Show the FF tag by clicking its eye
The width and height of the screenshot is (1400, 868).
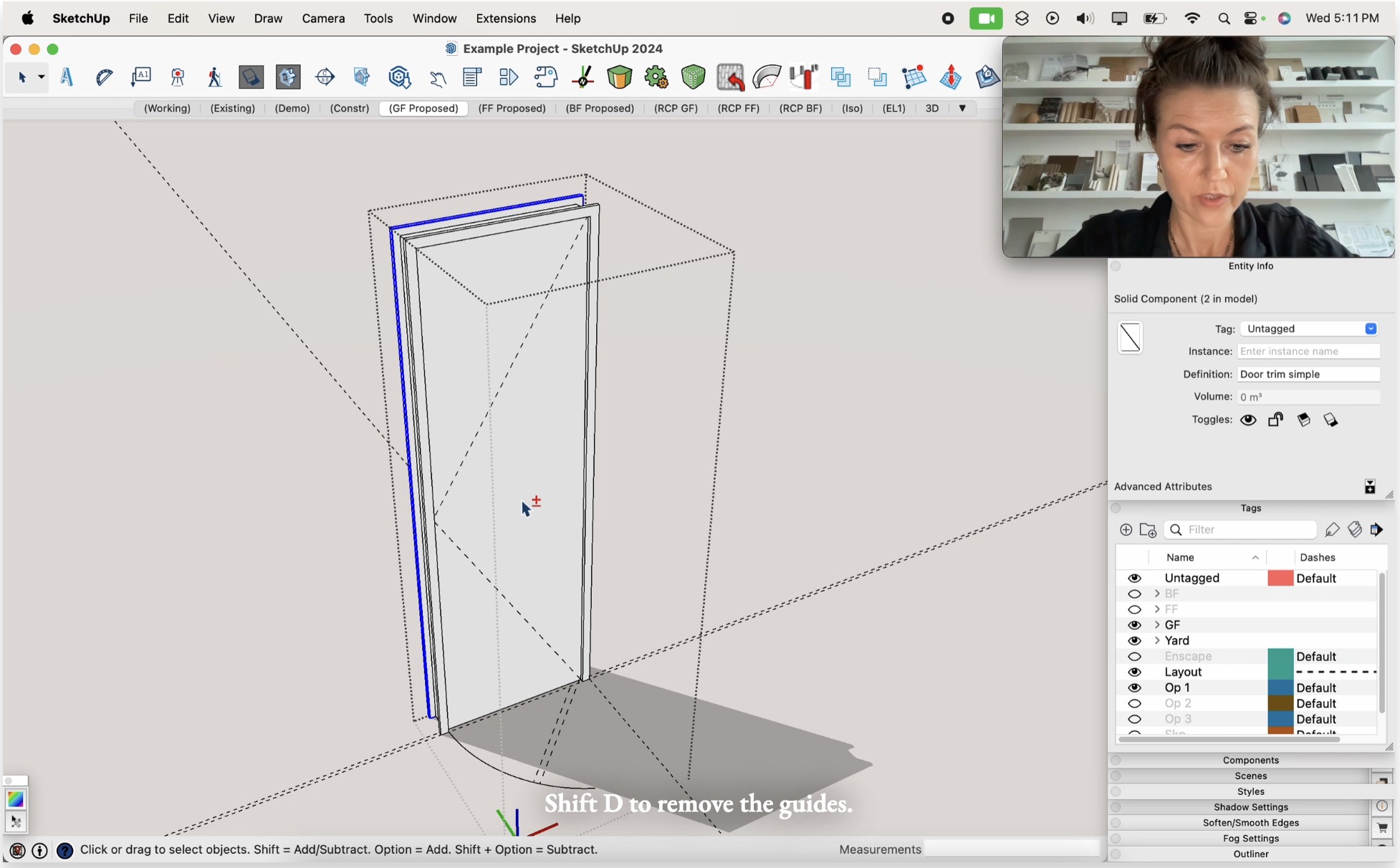pyautogui.click(x=1135, y=609)
